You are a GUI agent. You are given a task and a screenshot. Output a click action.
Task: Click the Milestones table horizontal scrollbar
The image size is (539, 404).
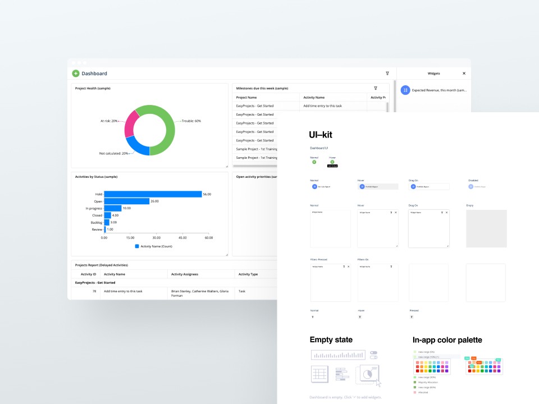click(x=255, y=166)
